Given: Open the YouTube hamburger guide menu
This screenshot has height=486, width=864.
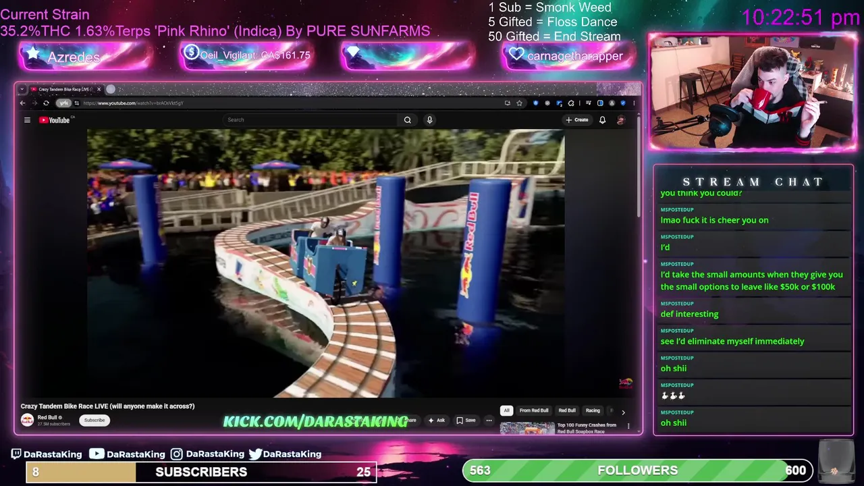Looking at the screenshot, I should coord(27,120).
